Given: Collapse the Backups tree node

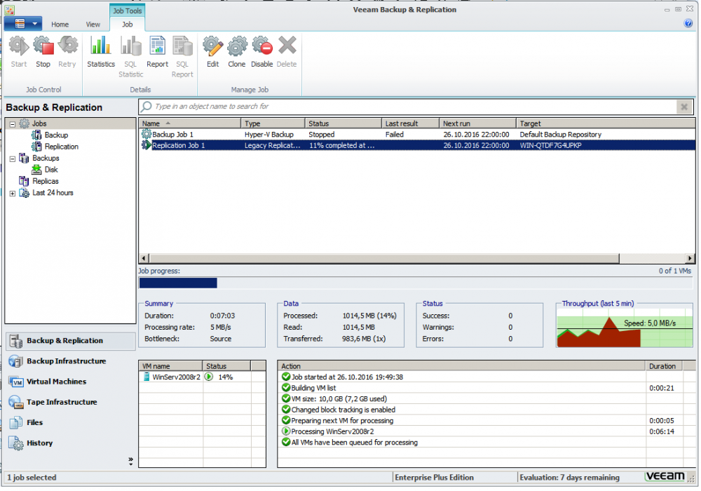Looking at the screenshot, I should click(x=13, y=159).
